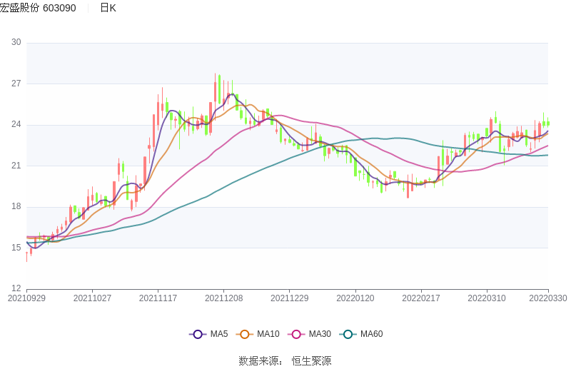The height and width of the screenshot is (369, 571).
Task: Click the 恒生聚源 data source text
Action: click(x=311, y=360)
